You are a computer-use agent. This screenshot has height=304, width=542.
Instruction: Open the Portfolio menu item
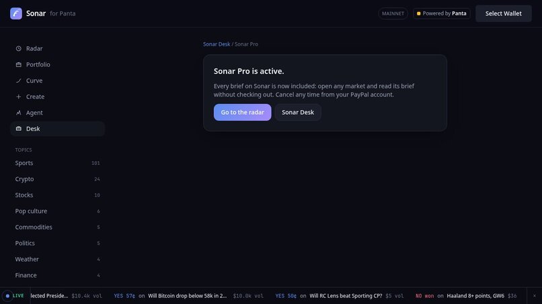[x=57, y=64]
